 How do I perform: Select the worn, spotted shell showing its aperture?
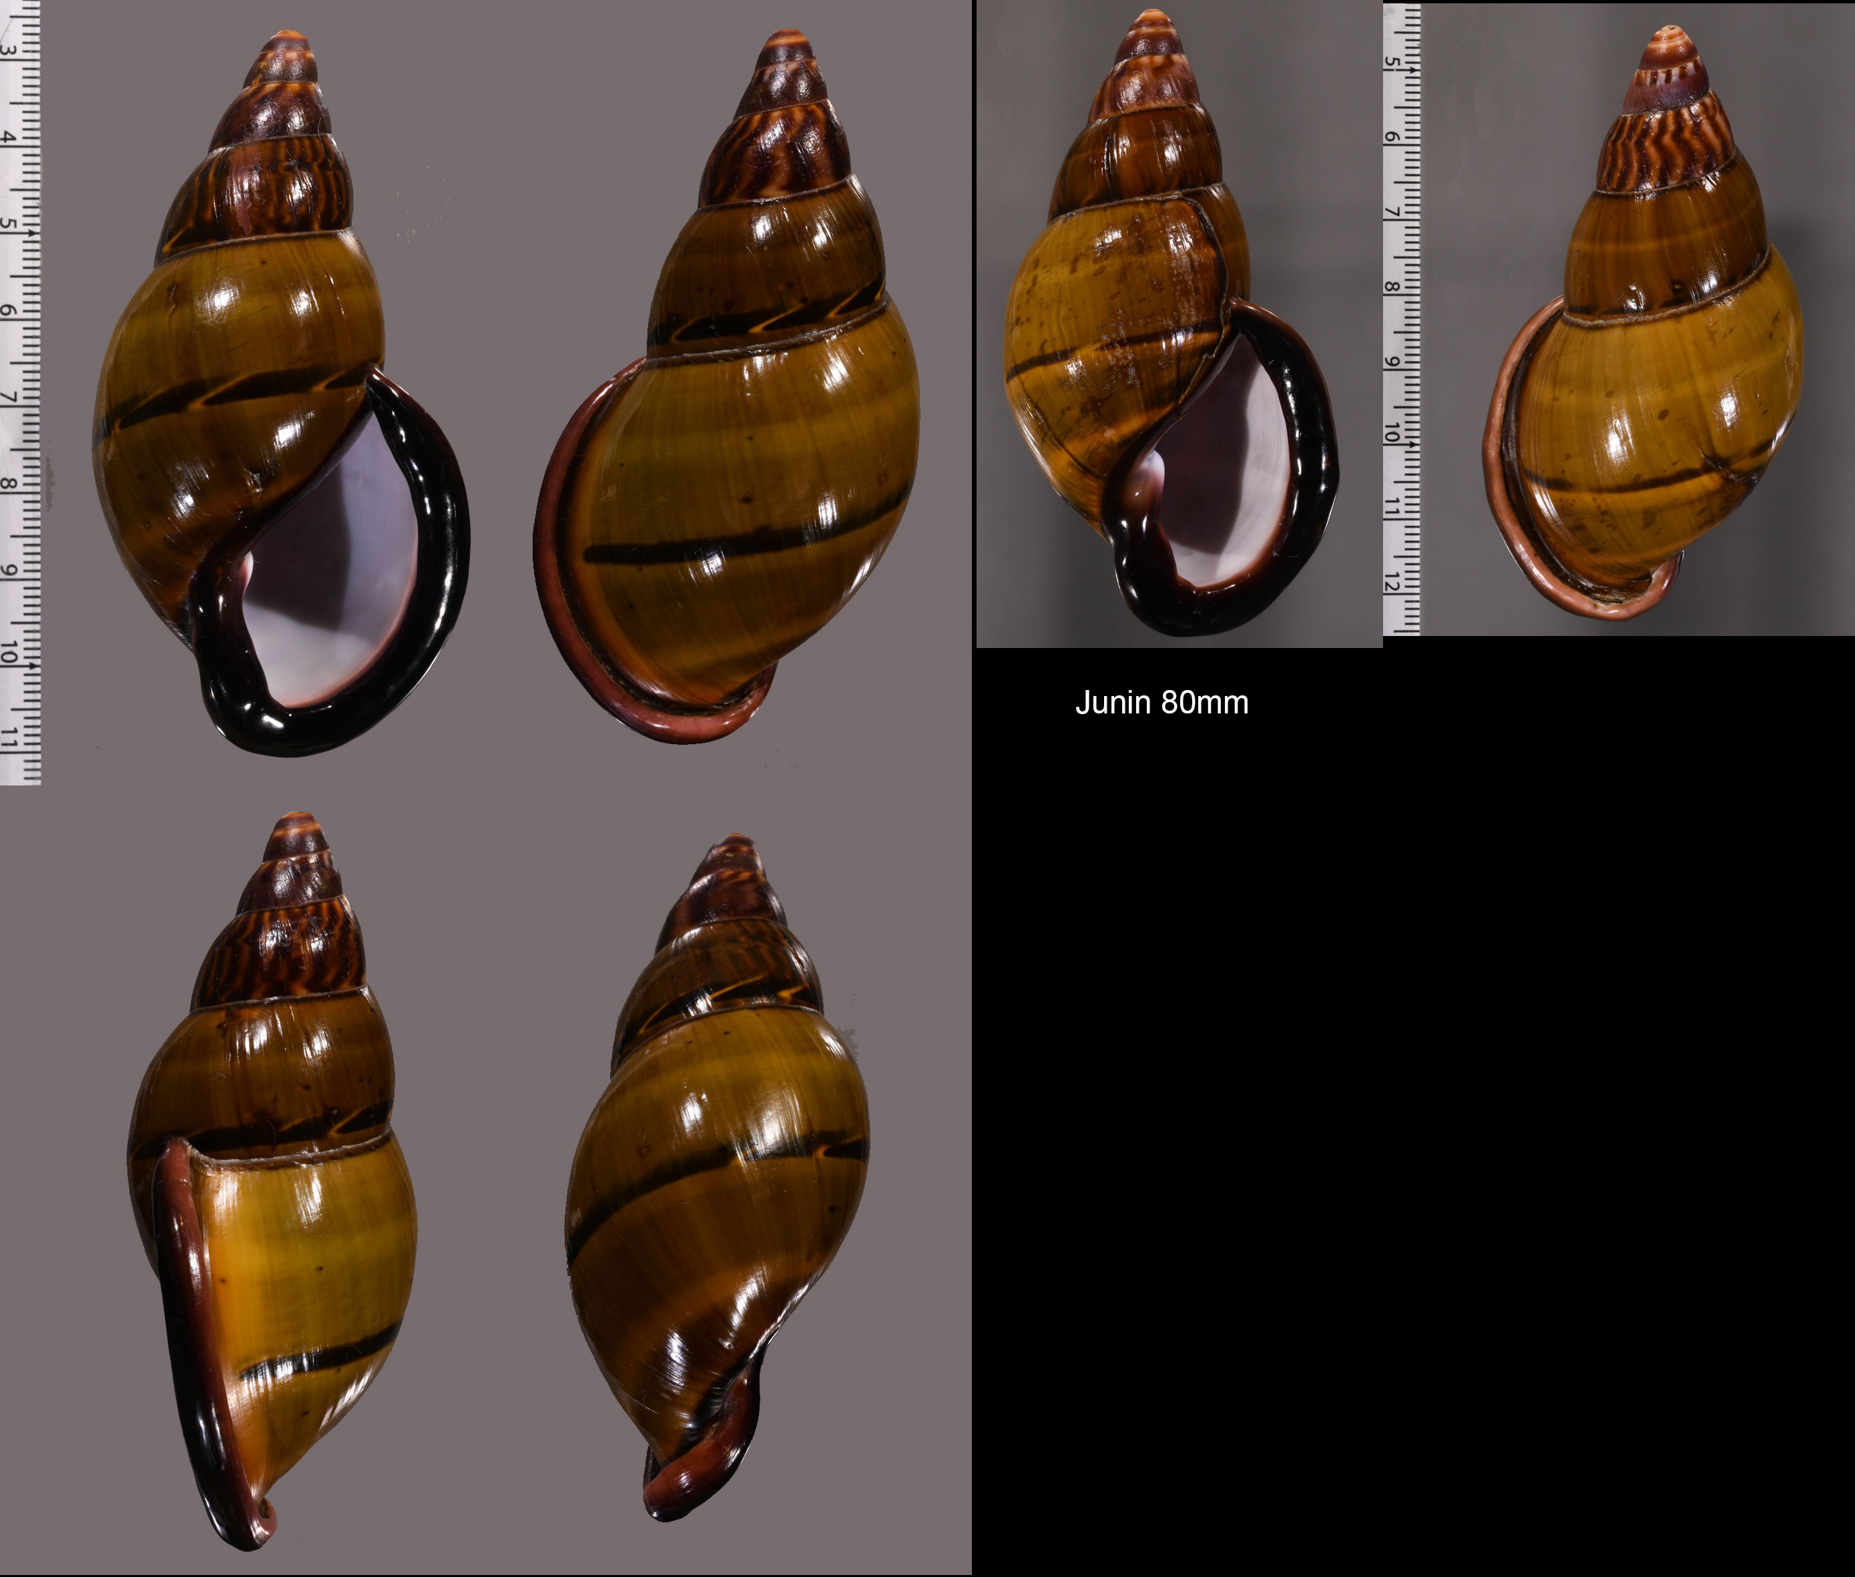click(1171, 323)
